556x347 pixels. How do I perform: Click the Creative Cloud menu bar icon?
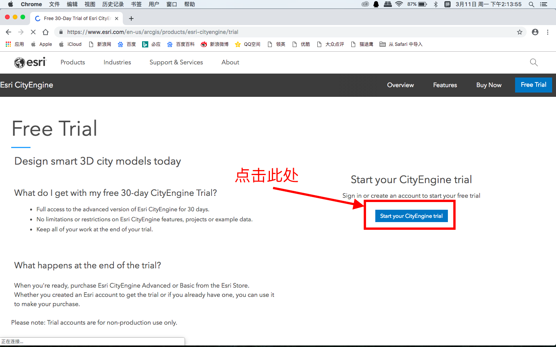click(x=365, y=4)
